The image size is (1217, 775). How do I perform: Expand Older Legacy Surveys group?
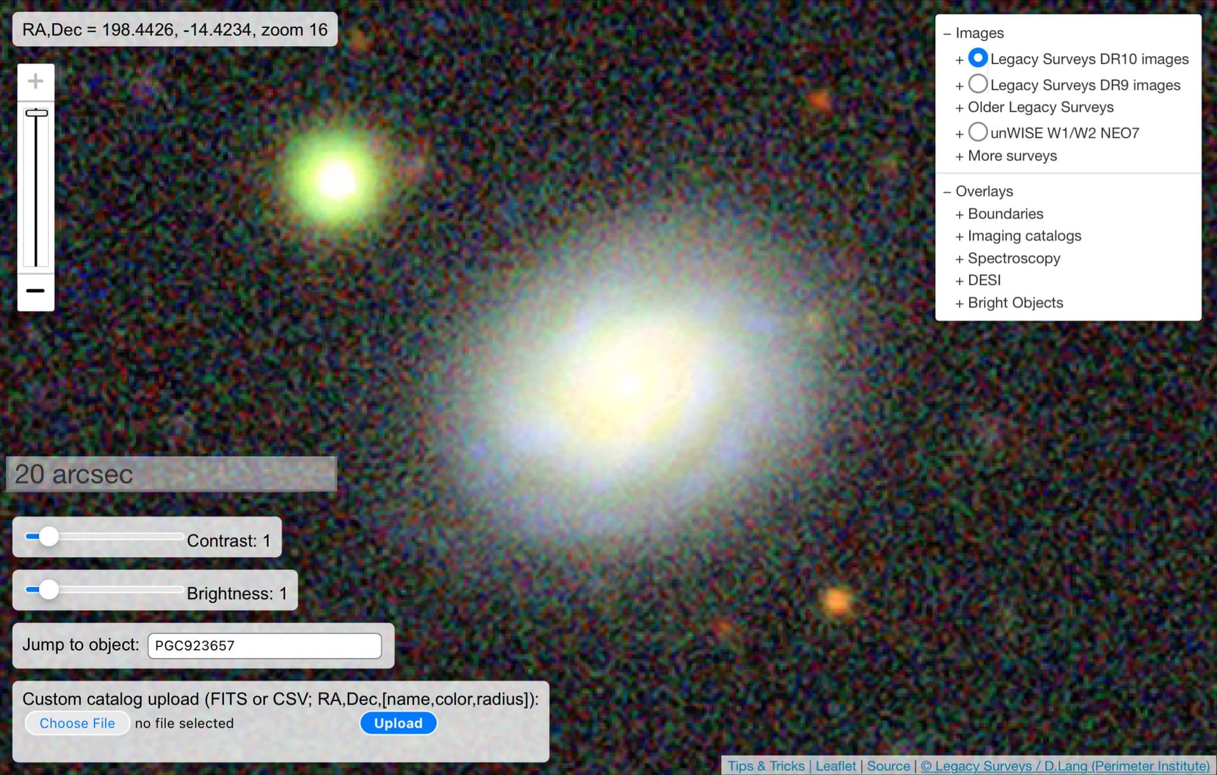(x=1040, y=108)
